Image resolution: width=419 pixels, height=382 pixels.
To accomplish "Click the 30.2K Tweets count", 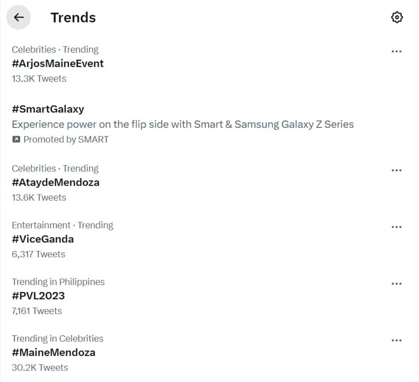I will point(40,367).
